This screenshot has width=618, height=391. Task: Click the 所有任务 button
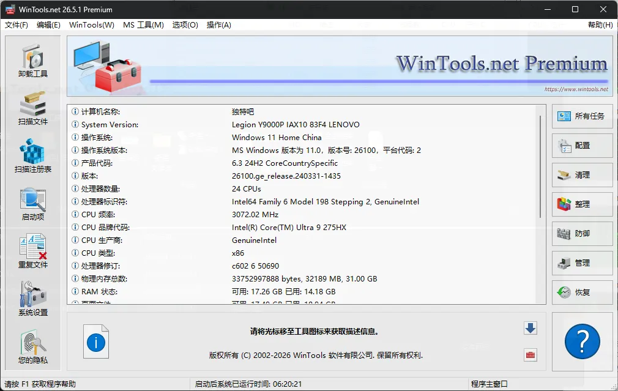582,116
